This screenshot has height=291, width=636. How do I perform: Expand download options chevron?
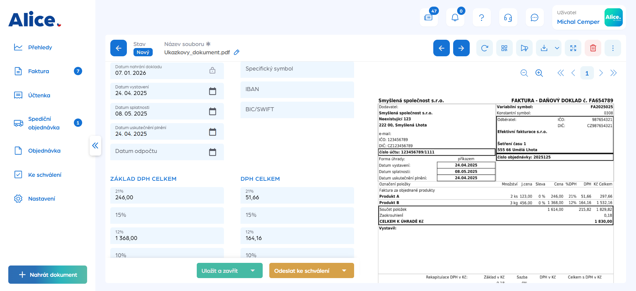pos(557,48)
